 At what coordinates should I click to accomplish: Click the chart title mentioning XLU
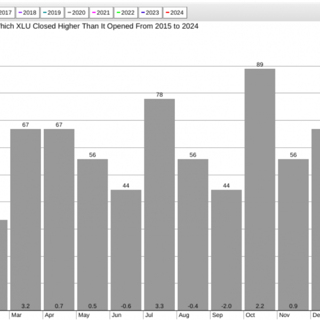(x=99, y=26)
